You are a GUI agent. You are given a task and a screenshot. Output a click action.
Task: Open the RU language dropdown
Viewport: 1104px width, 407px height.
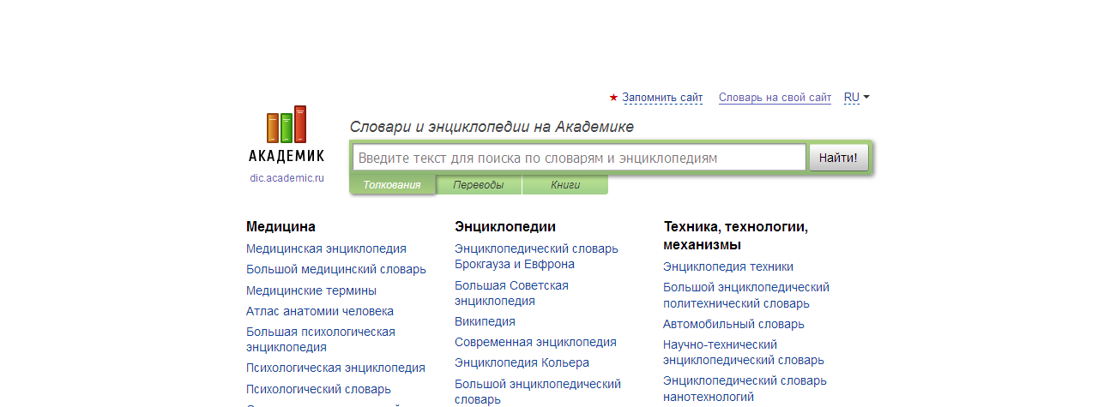point(856,98)
